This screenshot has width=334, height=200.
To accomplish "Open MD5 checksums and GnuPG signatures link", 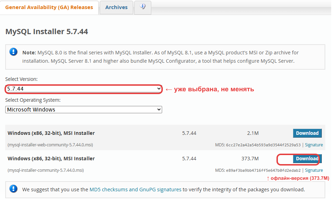I will tap(135, 190).
